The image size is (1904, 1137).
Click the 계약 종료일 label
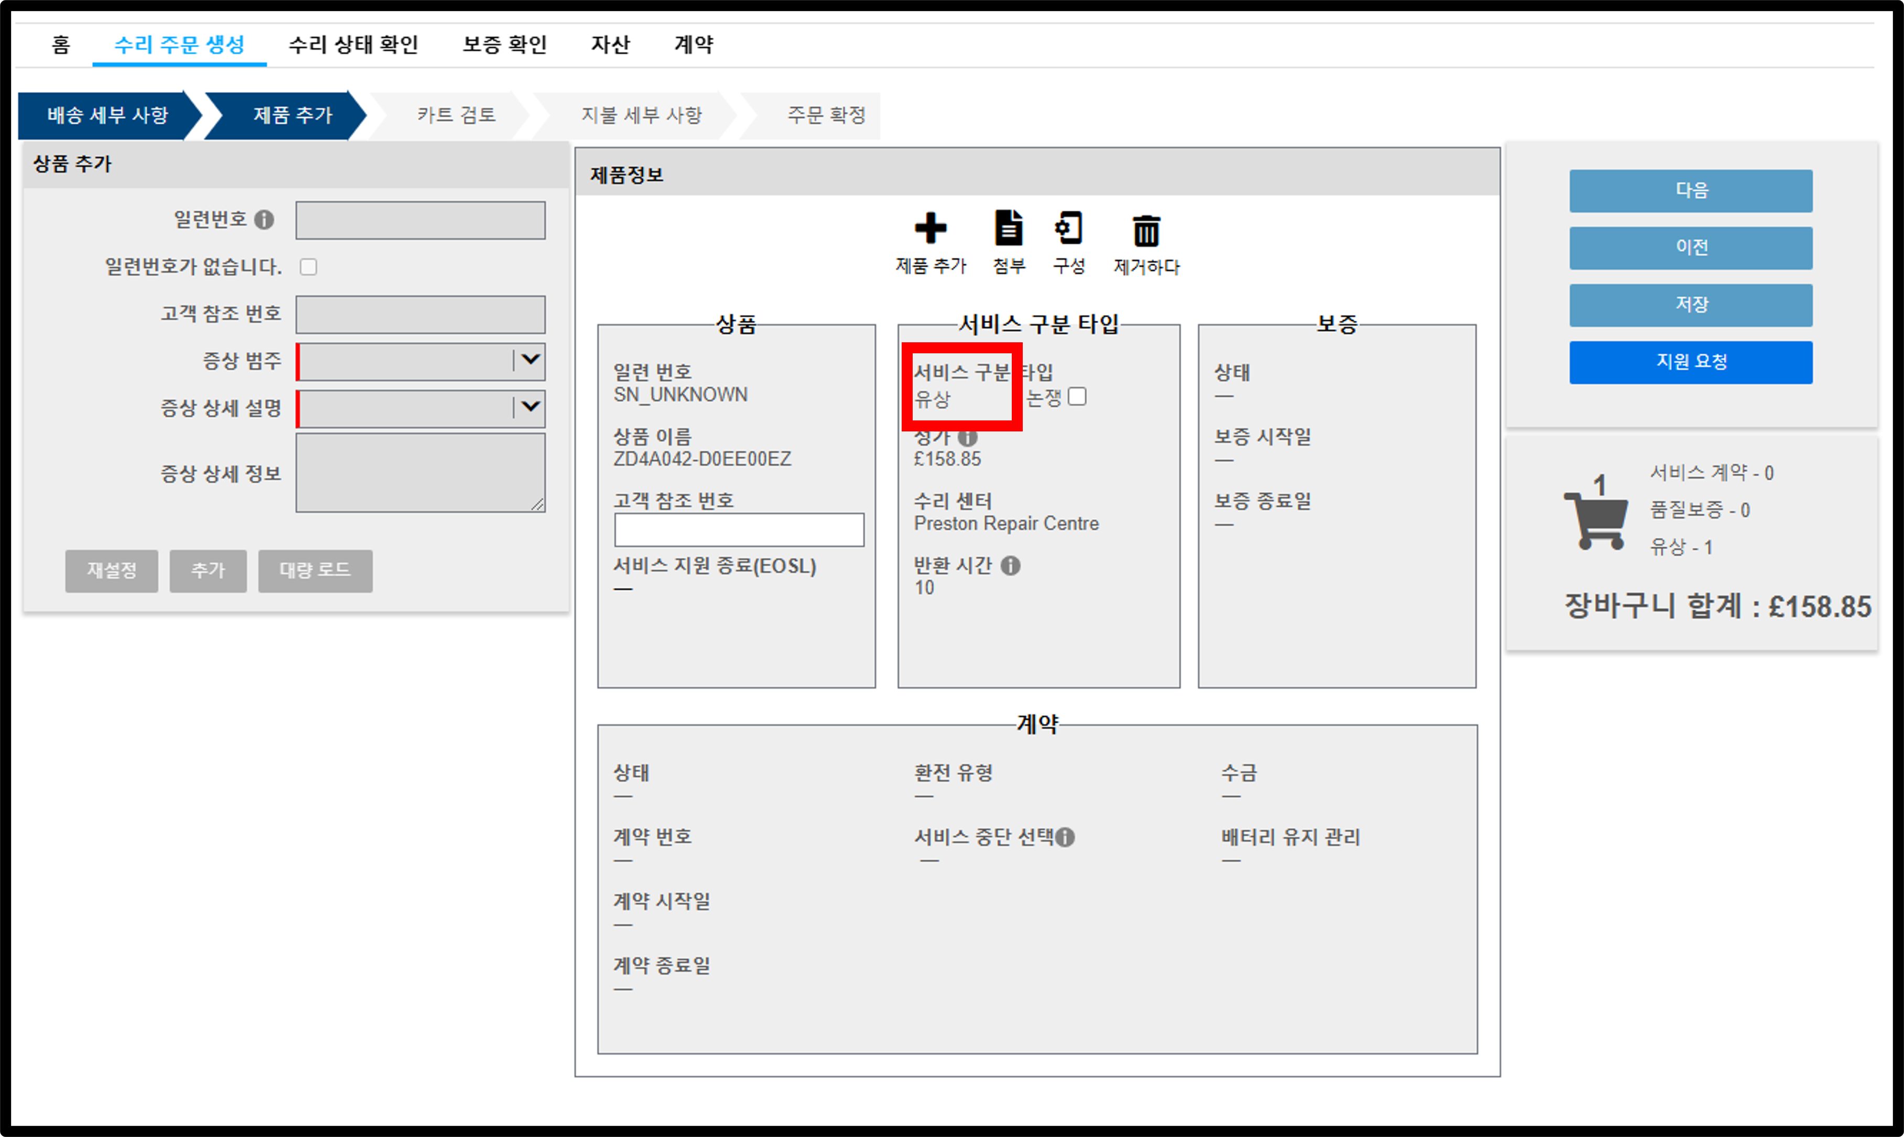point(662,966)
